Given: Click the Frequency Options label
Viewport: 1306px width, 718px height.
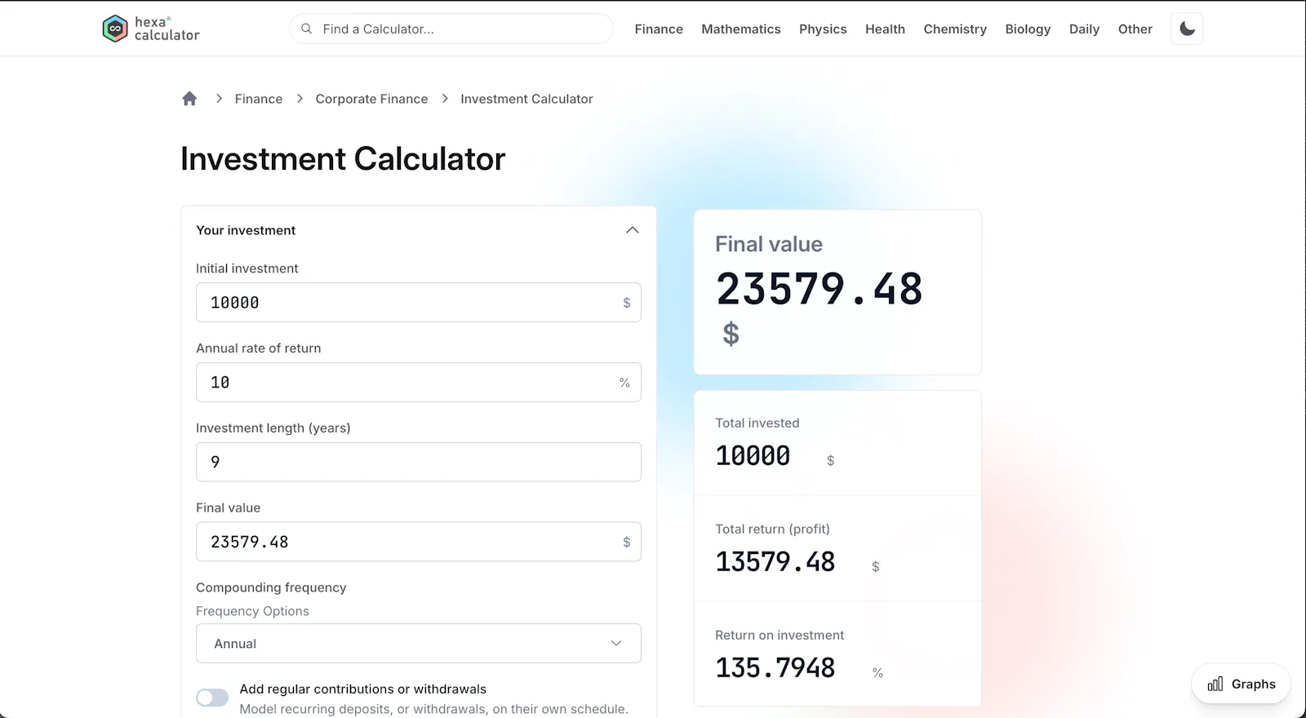Looking at the screenshot, I should (252, 611).
